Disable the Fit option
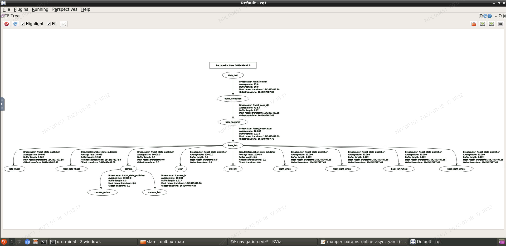The width and height of the screenshot is (506, 246). point(48,24)
